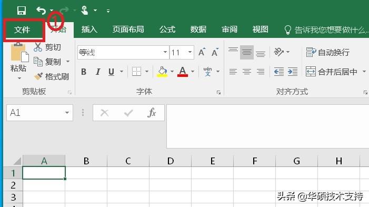Toggle italic formatting
Viewport: 369px width, 207px height.
[98, 72]
